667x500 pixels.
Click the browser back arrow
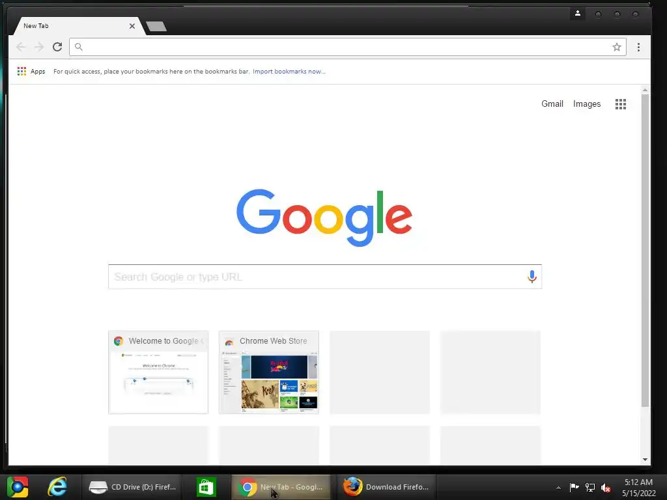coord(20,47)
